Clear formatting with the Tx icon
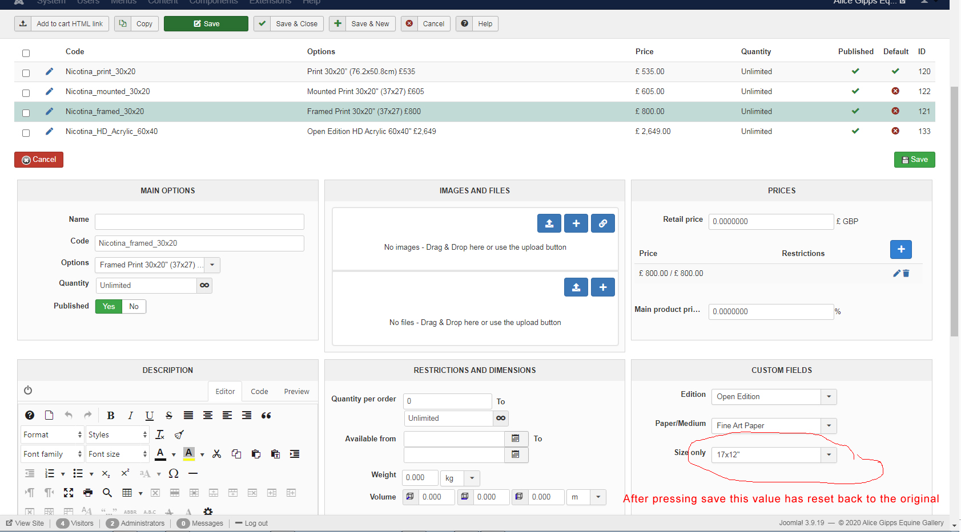 pos(160,434)
